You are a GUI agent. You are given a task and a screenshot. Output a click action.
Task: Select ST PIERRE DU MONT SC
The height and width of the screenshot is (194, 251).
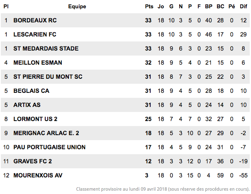(x=48, y=77)
